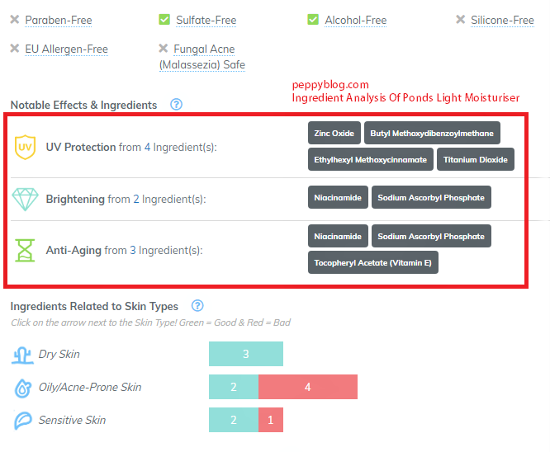
Task: Click the red 4 bar for Oily Skin
Action: pyautogui.click(x=307, y=387)
